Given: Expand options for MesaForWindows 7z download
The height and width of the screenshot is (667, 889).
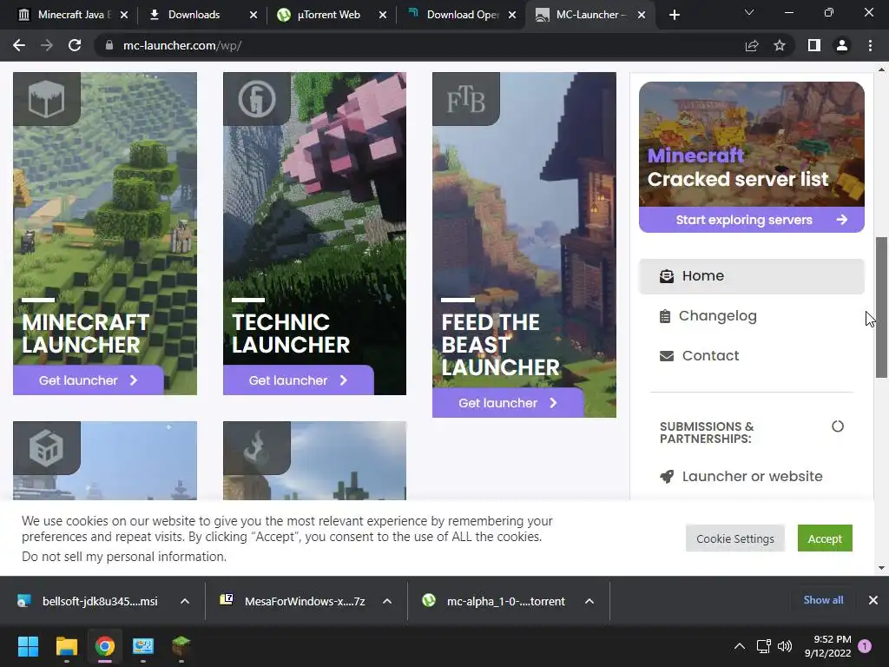Looking at the screenshot, I should 387,601.
